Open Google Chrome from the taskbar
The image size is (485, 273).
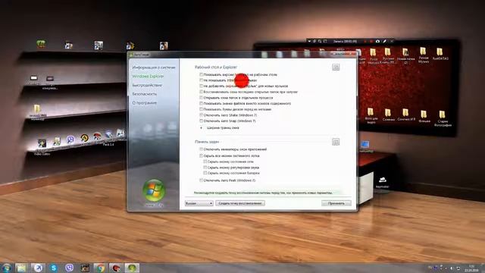click(100, 268)
